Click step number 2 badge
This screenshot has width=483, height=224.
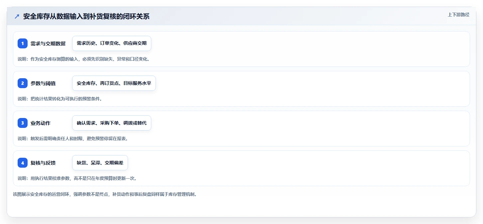(x=23, y=83)
